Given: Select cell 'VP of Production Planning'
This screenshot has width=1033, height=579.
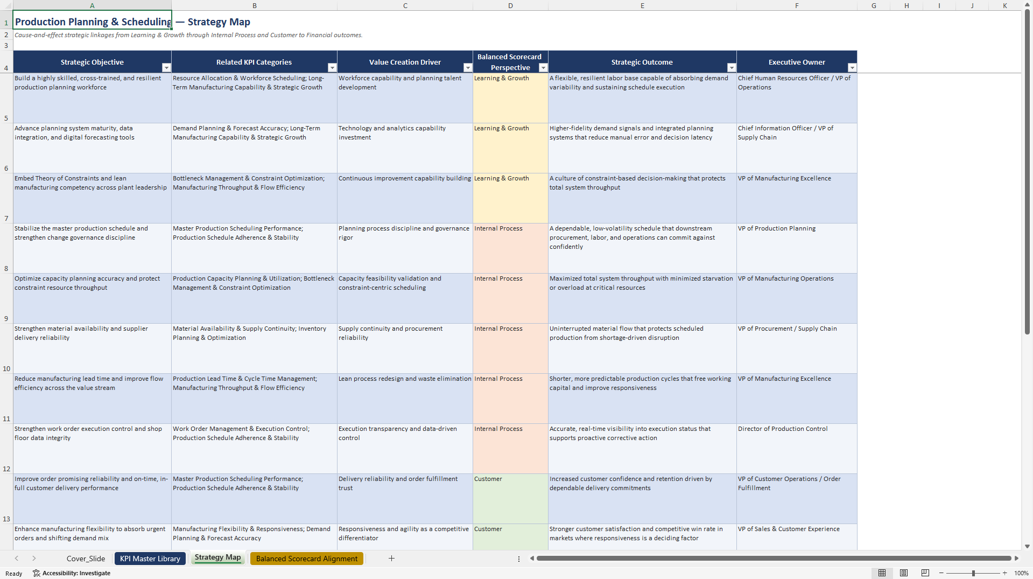Looking at the screenshot, I should [797, 248].
